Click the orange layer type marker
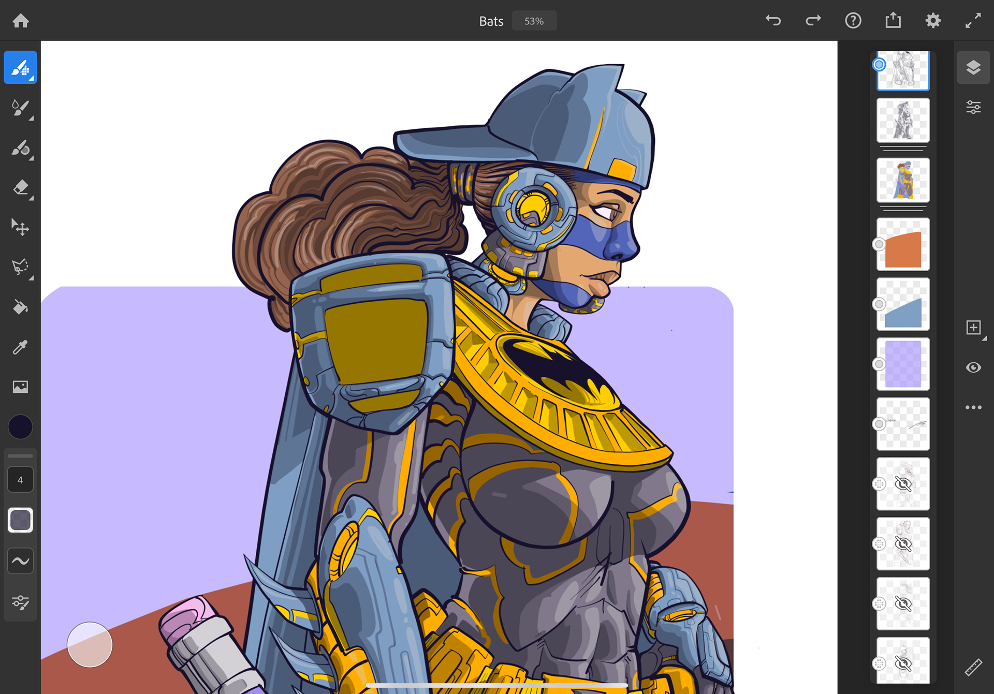 879,244
